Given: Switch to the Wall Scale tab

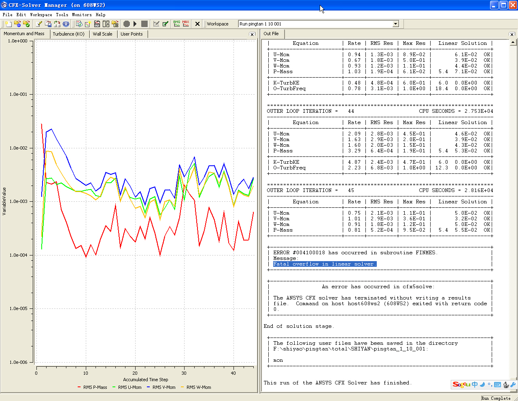Looking at the screenshot, I should (102, 34).
